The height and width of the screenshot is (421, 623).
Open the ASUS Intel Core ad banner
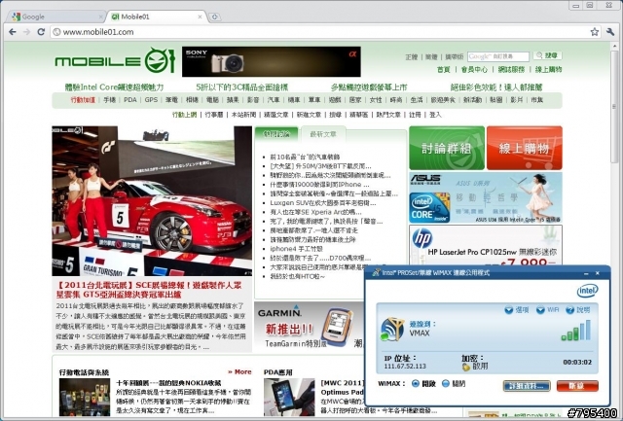click(x=486, y=197)
